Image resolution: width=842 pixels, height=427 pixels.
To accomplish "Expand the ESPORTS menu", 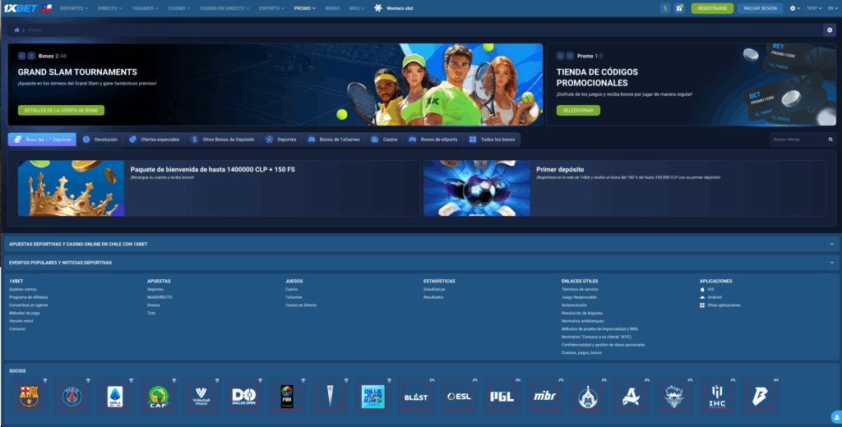I will [x=271, y=8].
